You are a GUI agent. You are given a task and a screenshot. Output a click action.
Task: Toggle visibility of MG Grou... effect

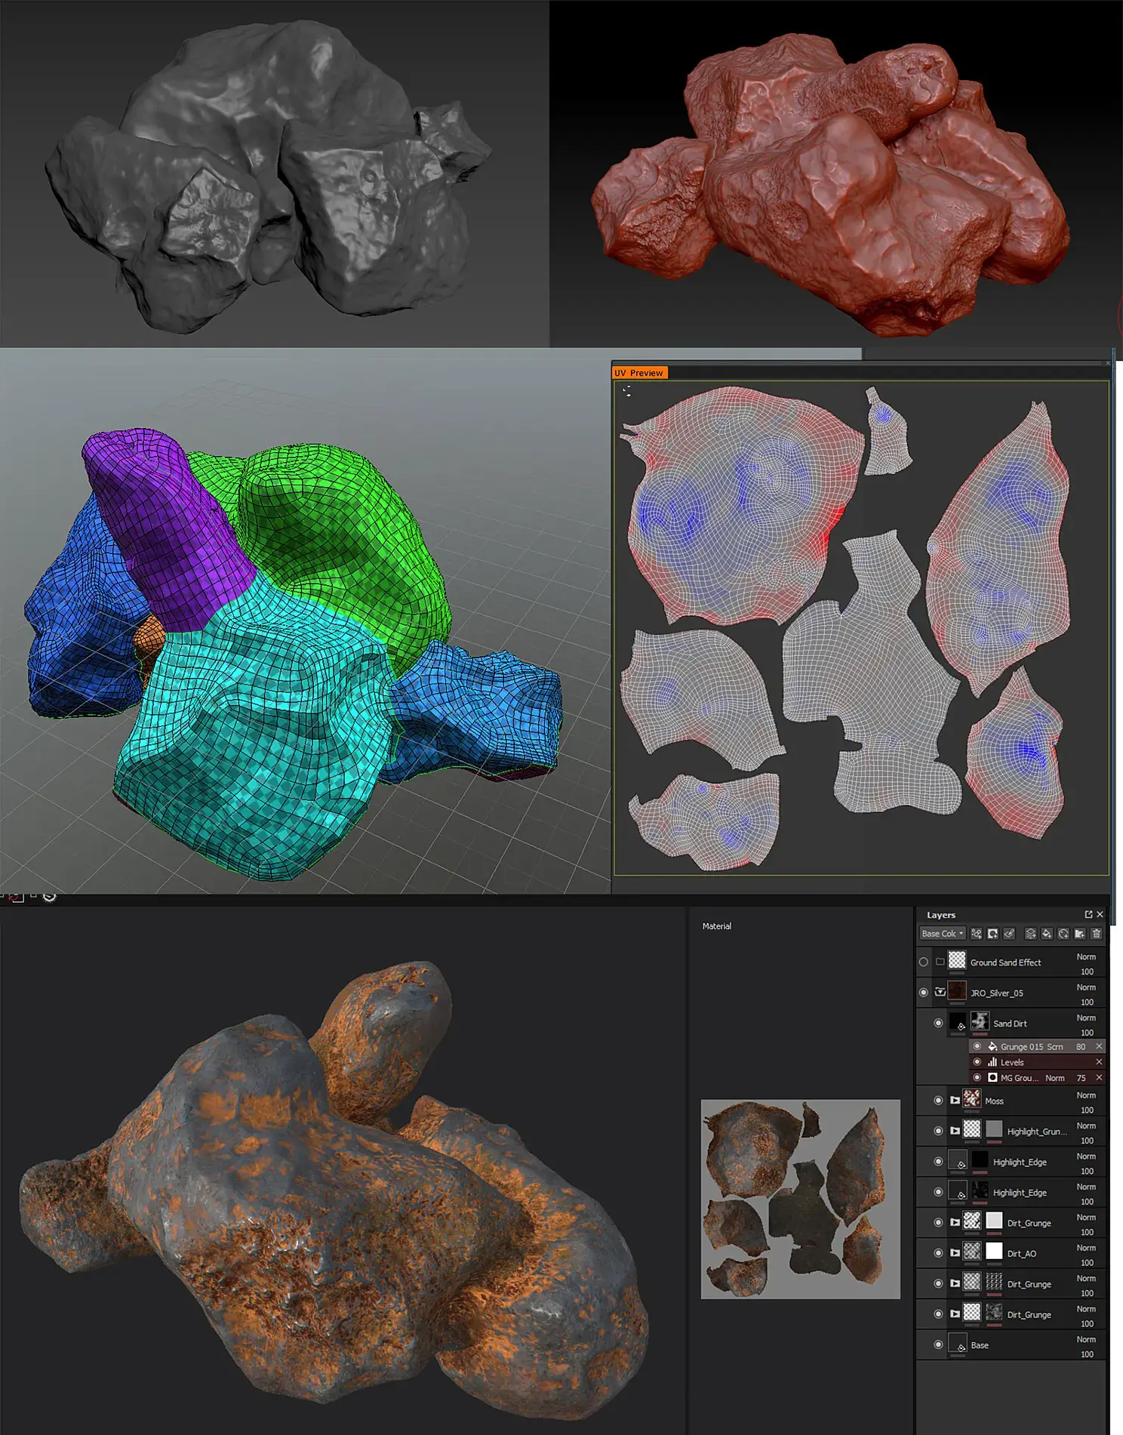[977, 1078]
